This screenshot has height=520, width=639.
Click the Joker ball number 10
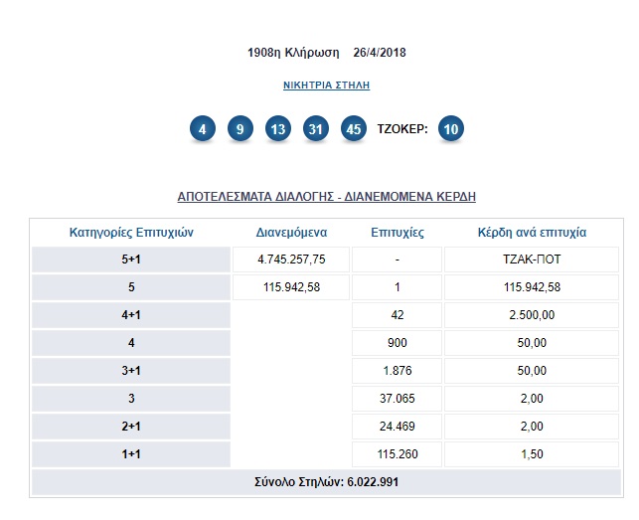(451, 129)
